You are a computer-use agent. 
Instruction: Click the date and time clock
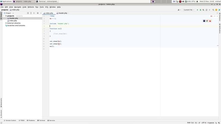pos(207,1)
